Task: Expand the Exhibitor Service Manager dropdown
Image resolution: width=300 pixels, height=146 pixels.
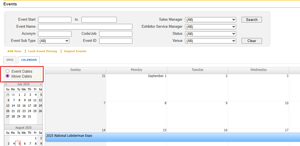Action: tap(210, 27)
